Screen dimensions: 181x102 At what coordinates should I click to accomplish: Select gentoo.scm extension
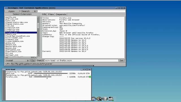pos(21,48)
